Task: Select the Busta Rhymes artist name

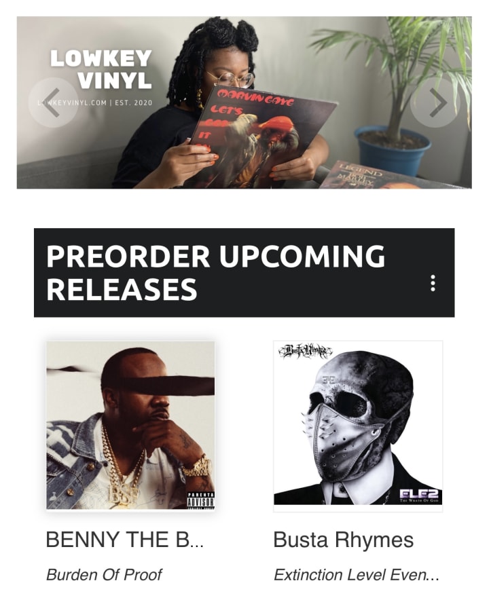Action: 344,540
